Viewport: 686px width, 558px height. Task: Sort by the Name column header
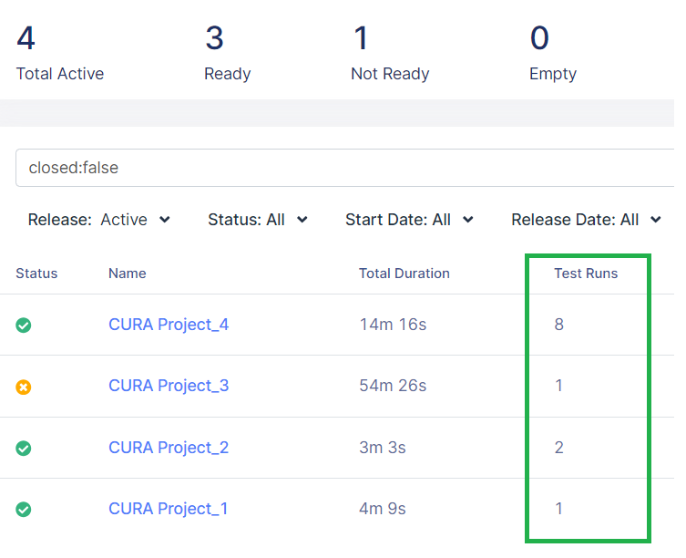point(127,274)
